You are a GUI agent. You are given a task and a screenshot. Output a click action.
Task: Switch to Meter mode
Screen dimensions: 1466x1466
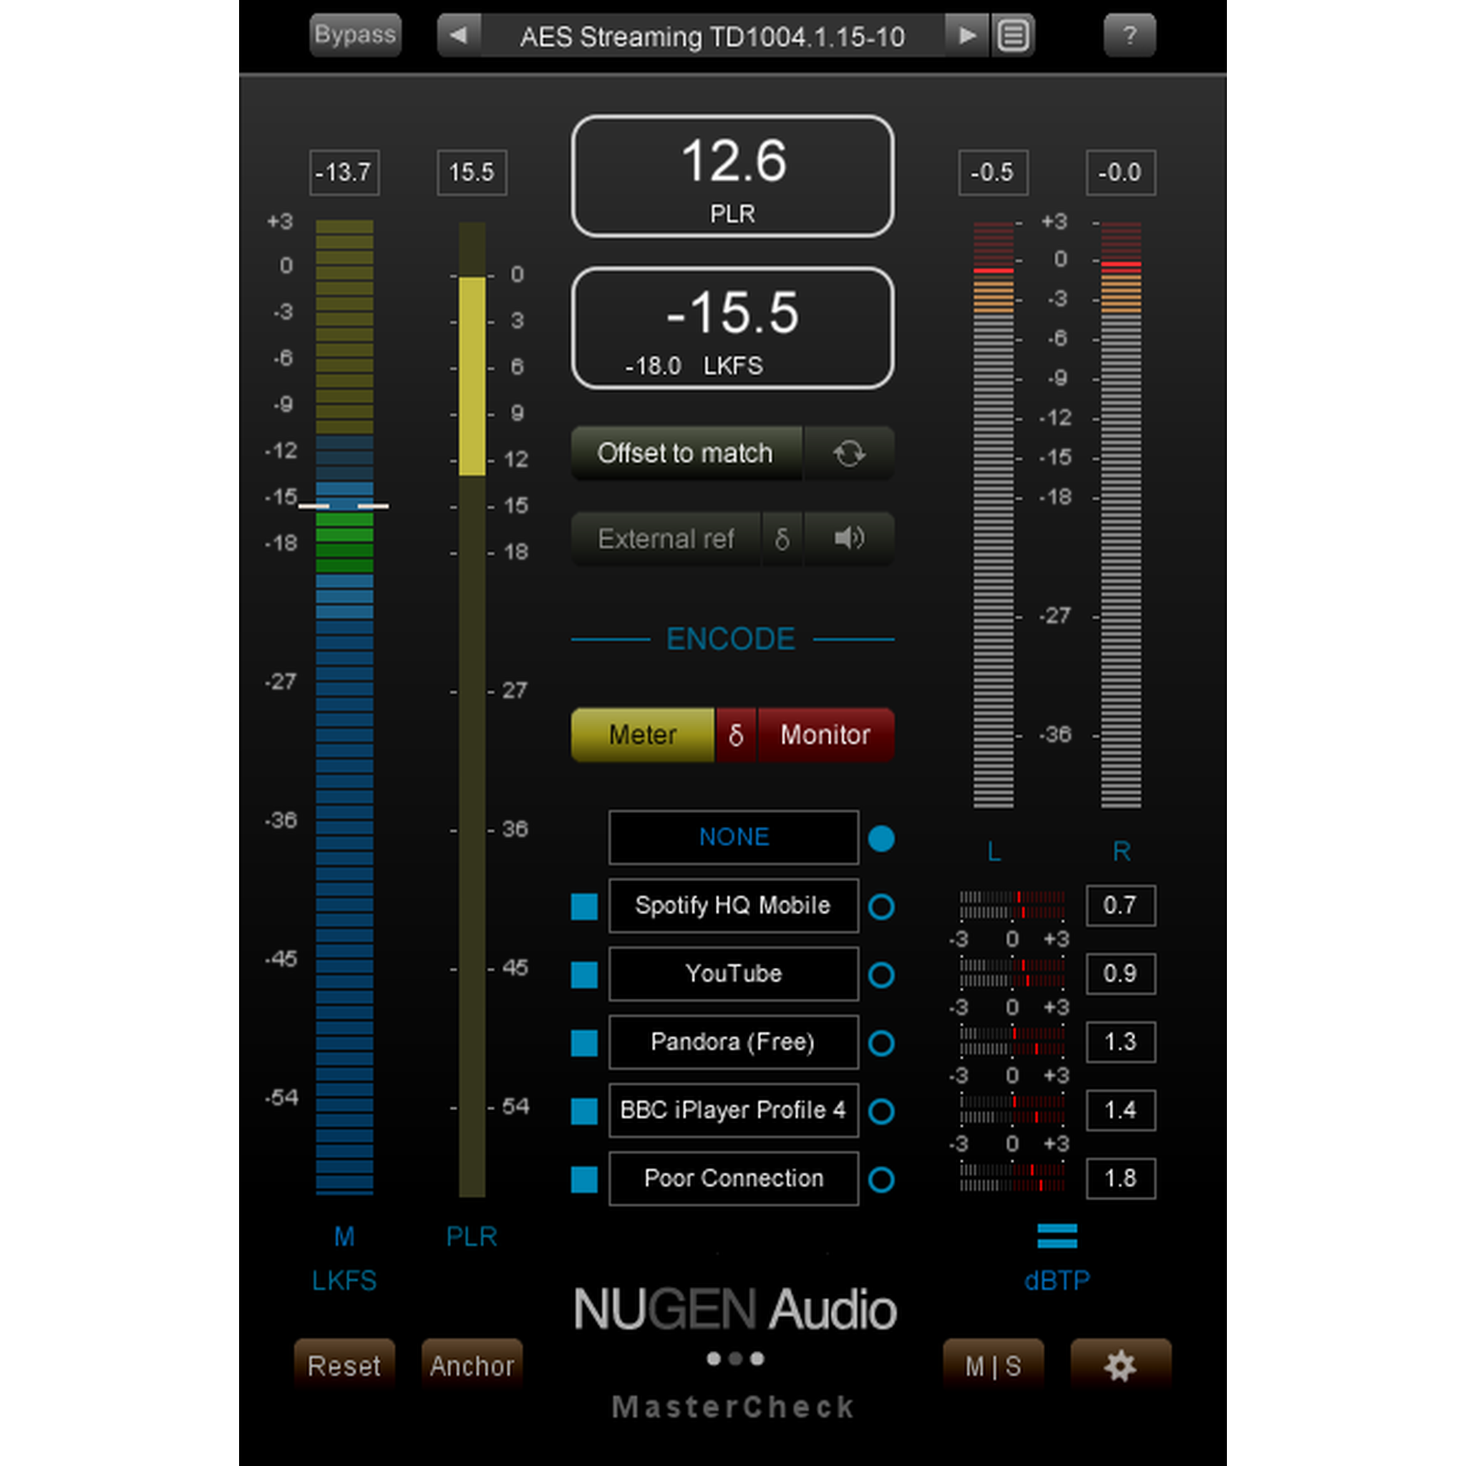[642, 734]
